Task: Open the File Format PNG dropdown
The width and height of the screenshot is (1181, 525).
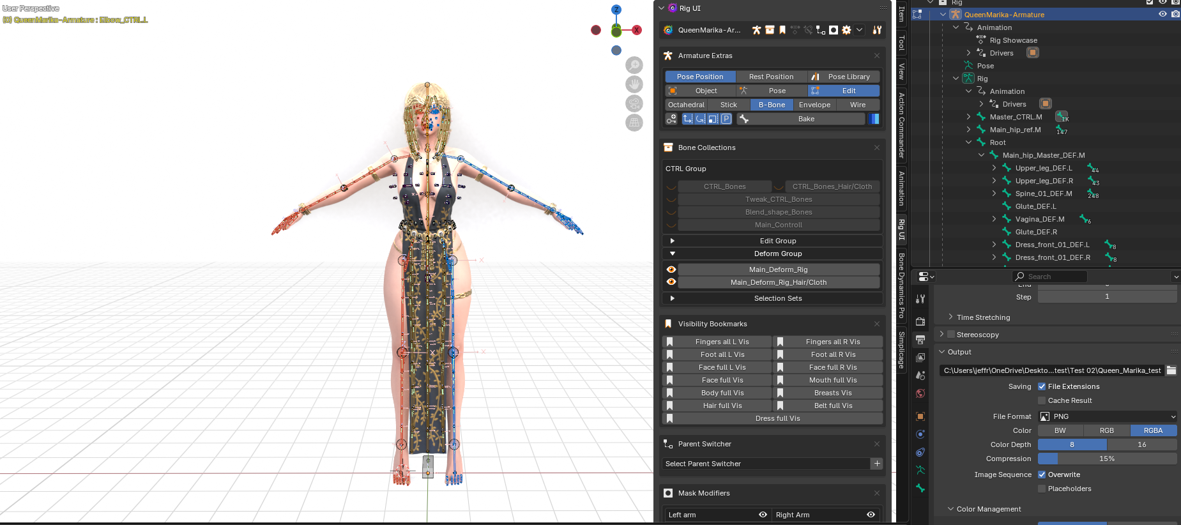Action: tap(1108, 416)
